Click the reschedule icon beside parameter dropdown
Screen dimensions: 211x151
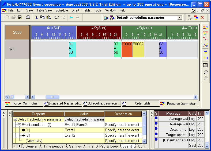click(112, 18)
